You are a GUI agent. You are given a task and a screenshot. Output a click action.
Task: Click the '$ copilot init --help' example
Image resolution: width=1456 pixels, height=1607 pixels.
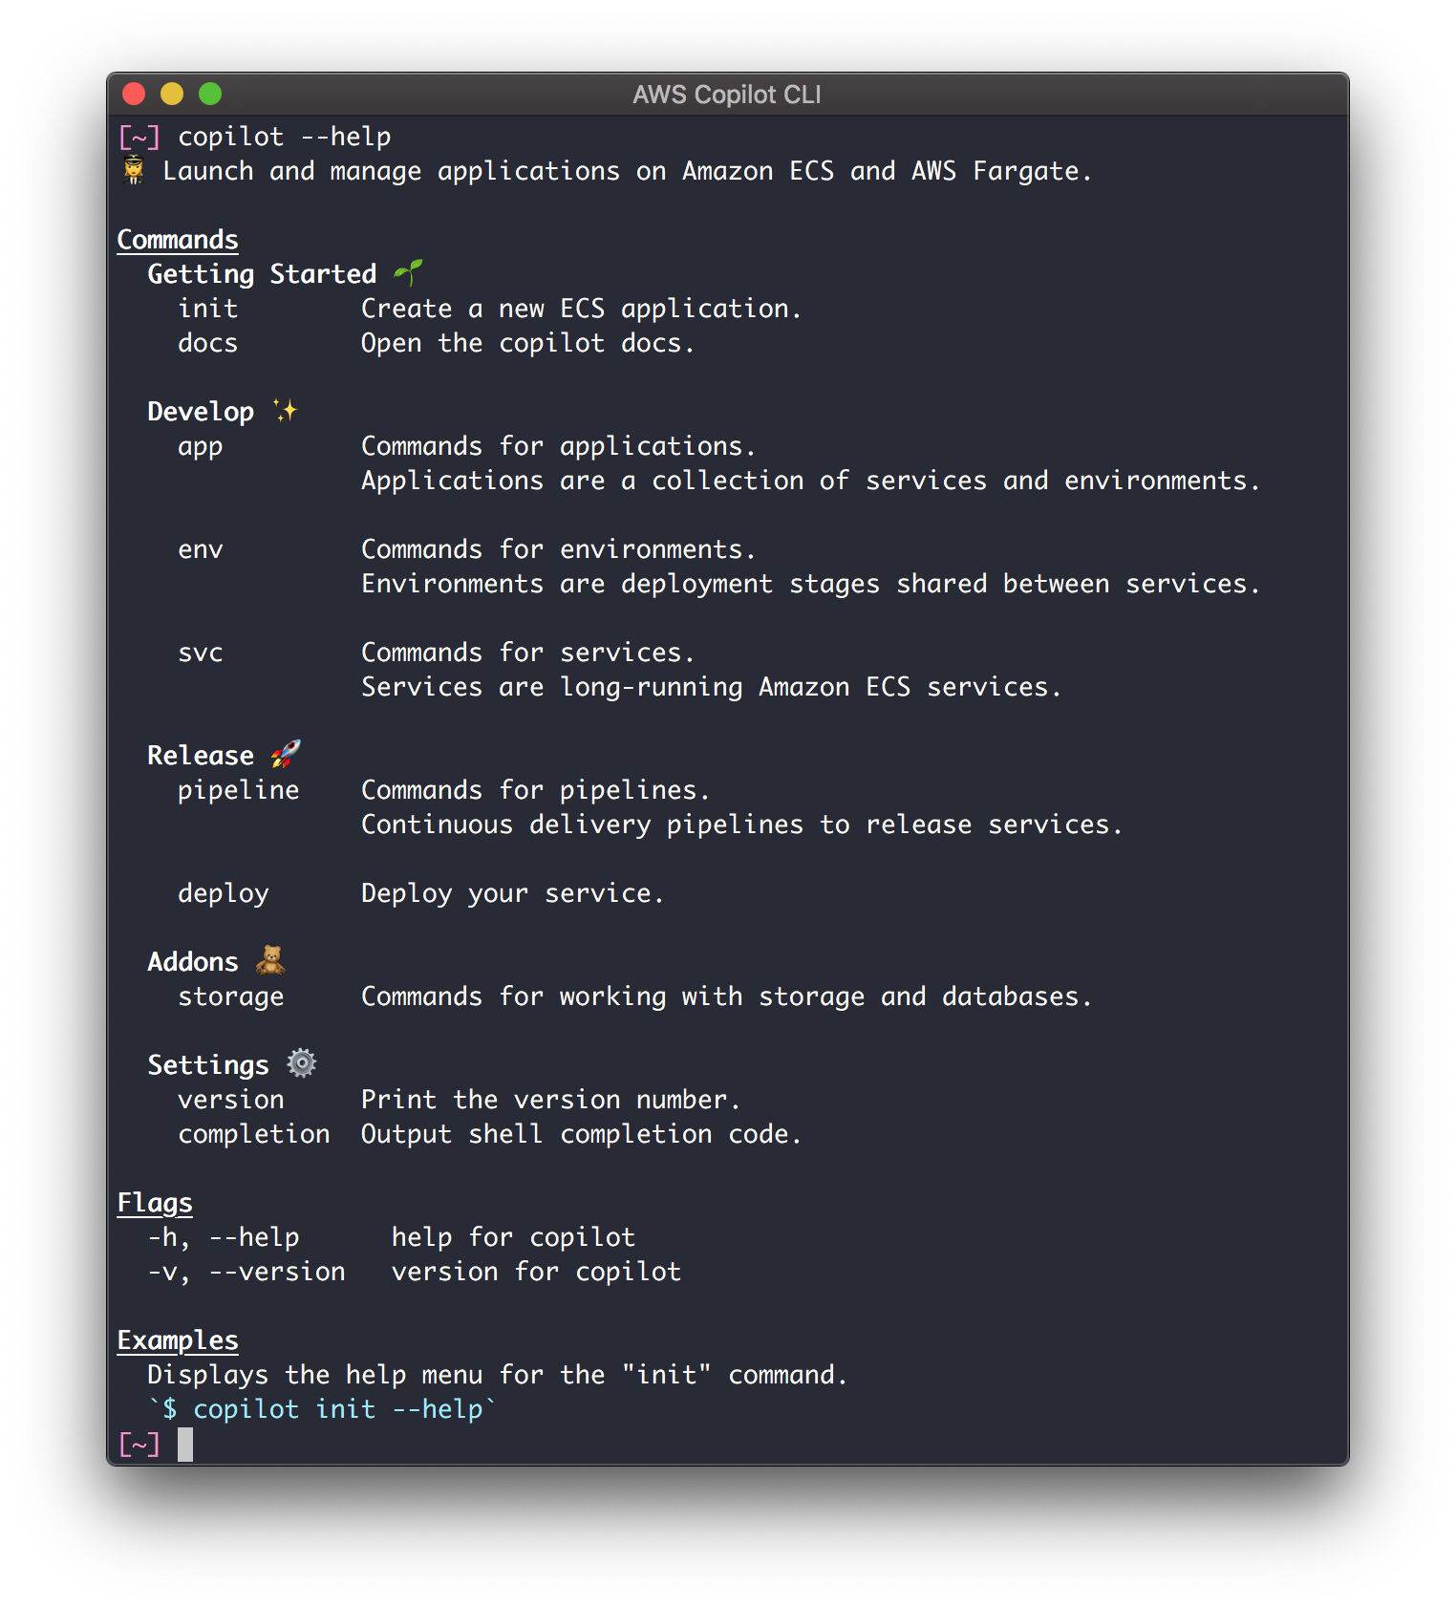tap(322, 1409)
